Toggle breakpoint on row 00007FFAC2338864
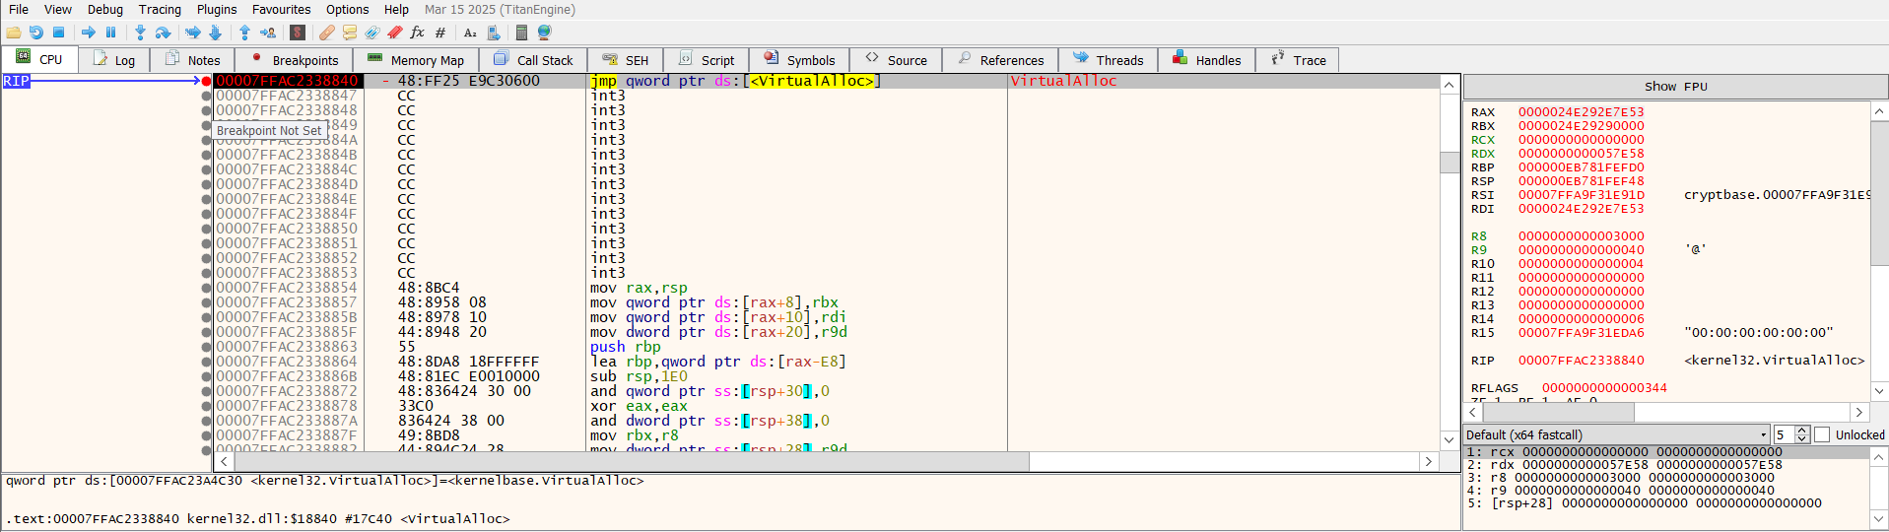The image size is (1889, 532). 206,362
